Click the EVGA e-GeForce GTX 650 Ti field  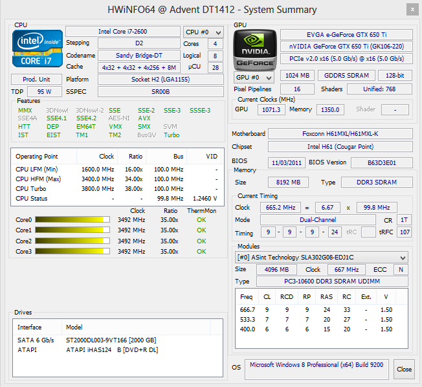tap(347, 35)
